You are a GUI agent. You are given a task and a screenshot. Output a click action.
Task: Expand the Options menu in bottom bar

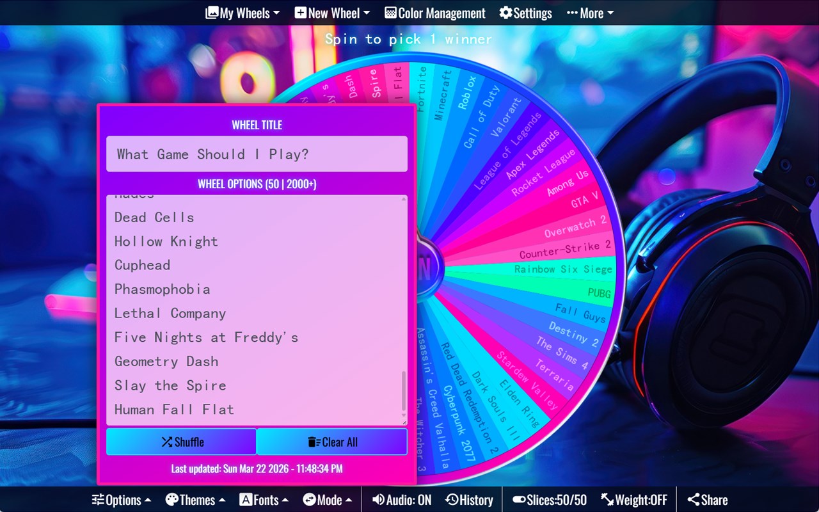(122, 500)
